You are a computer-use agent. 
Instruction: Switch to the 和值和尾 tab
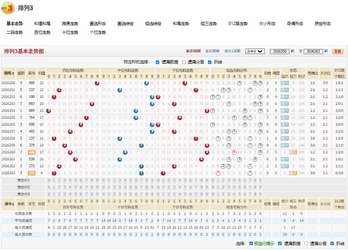pos(42,24)
